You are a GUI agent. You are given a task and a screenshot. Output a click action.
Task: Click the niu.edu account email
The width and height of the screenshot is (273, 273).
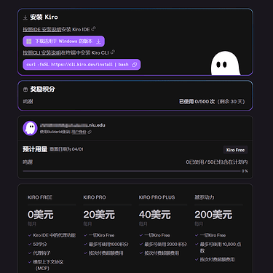click(x=73, y=125)
